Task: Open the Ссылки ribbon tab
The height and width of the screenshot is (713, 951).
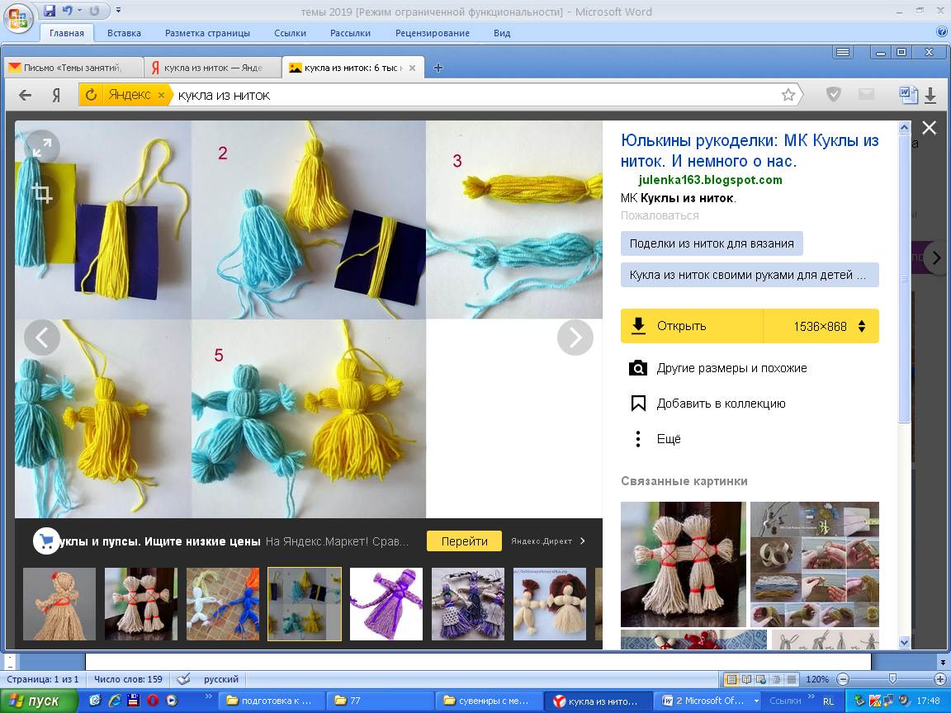Action: click(x=290, y=33)
